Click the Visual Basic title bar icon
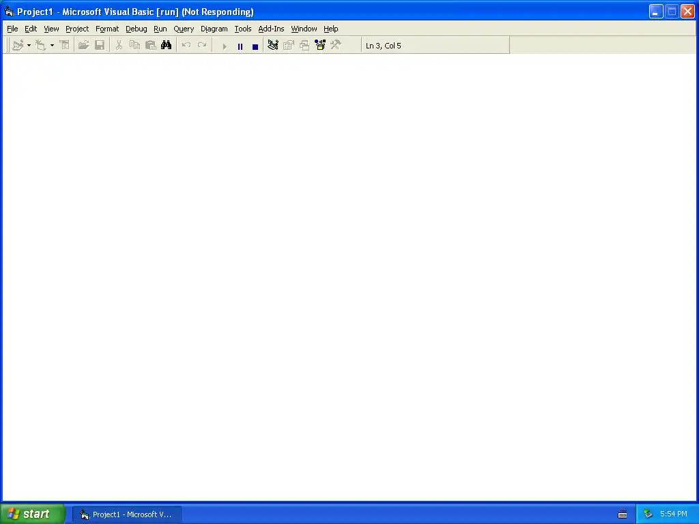The image size is (699, 524). click(x=8, y=12)
